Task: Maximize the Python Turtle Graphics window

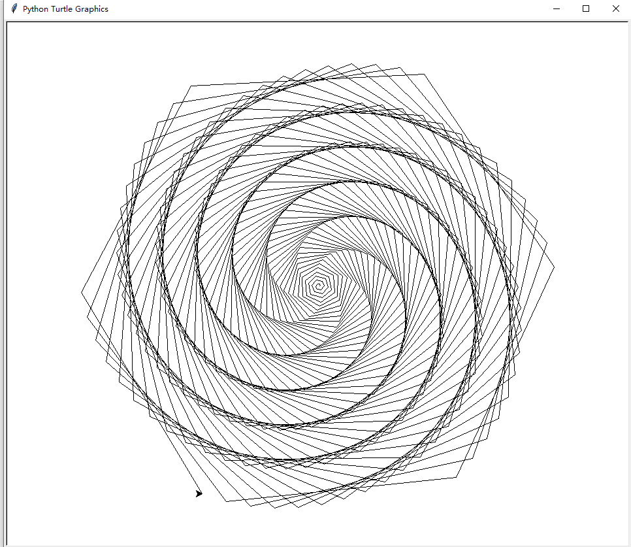Action: (x=587, y=8)
